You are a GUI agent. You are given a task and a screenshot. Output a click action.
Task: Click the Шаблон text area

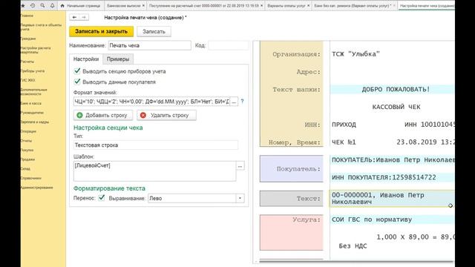pyautogui.click(x=154, y=171)
